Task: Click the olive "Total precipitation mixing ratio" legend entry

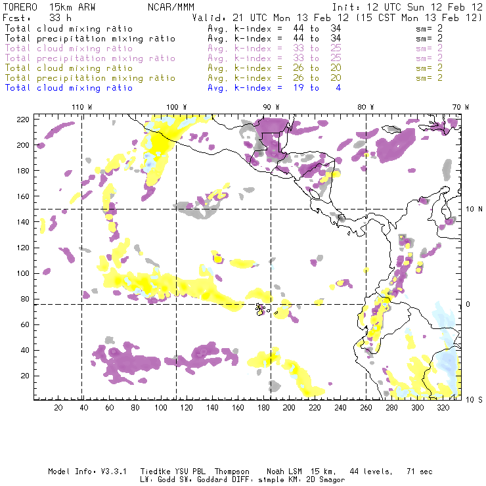Action: pyautogui.click(x=90, y=77)
